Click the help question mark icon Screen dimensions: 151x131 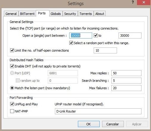(x=133, y=2)
